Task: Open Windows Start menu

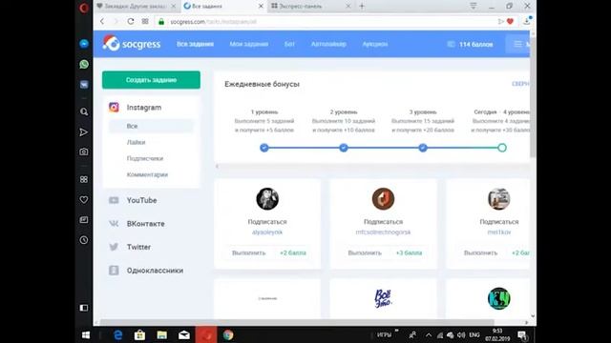Action: tap(86, 334)
